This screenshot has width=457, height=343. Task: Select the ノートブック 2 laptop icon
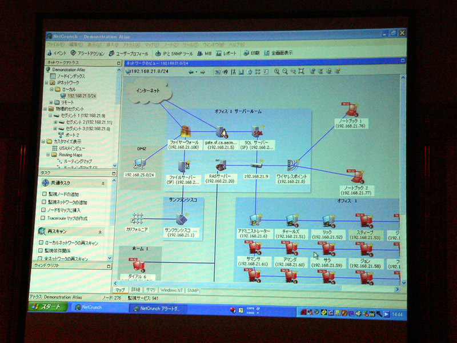356,177
